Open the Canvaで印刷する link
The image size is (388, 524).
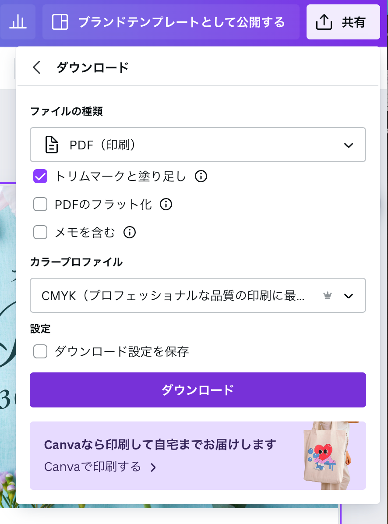(100, 467)
